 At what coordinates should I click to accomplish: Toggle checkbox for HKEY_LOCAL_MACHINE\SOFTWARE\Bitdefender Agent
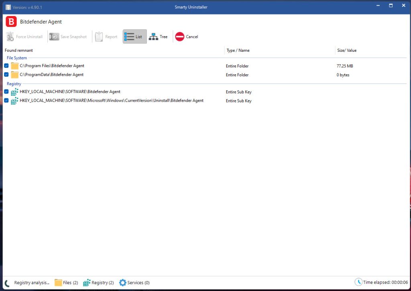6,92
